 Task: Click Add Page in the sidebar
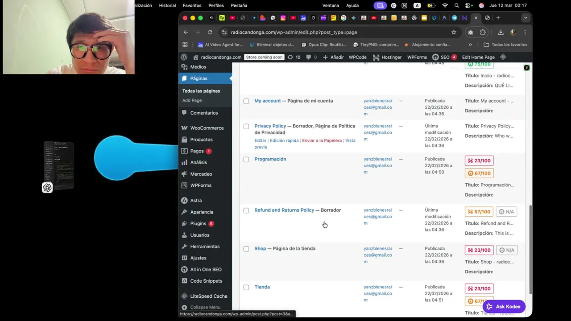pos(192,100)
